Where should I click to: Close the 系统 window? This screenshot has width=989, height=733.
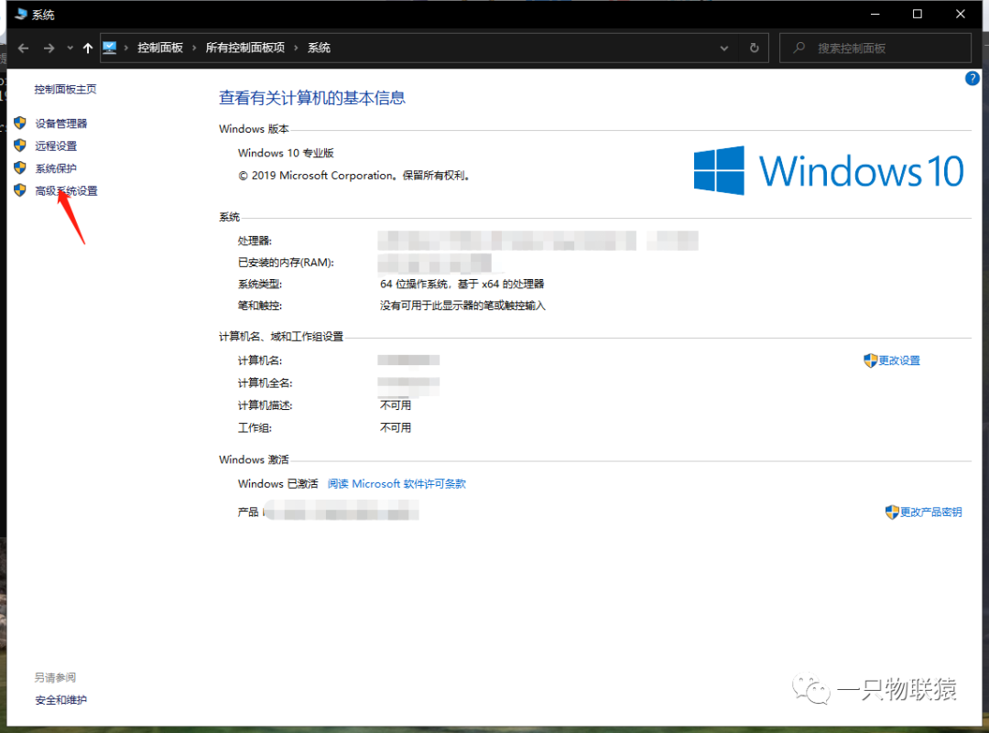960,14
